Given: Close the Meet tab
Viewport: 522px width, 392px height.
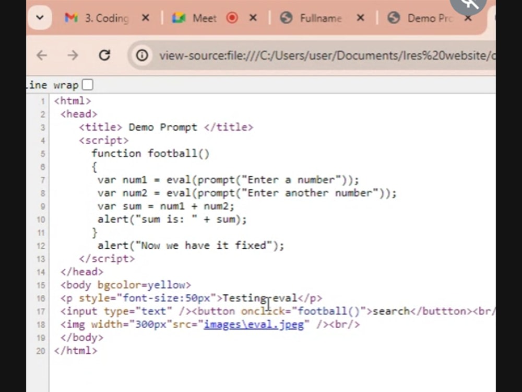Looking at the screenshot, I should pos(253,18).
